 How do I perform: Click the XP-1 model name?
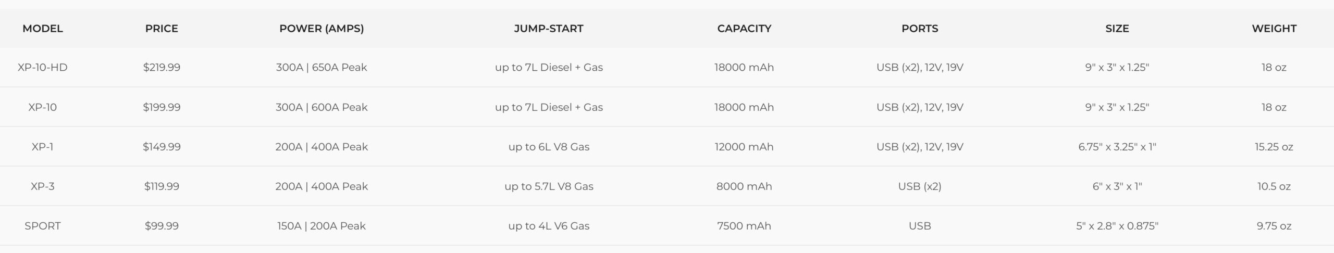tap(42, 147)
